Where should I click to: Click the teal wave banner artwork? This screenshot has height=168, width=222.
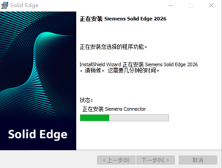click(x=38, y=67)
